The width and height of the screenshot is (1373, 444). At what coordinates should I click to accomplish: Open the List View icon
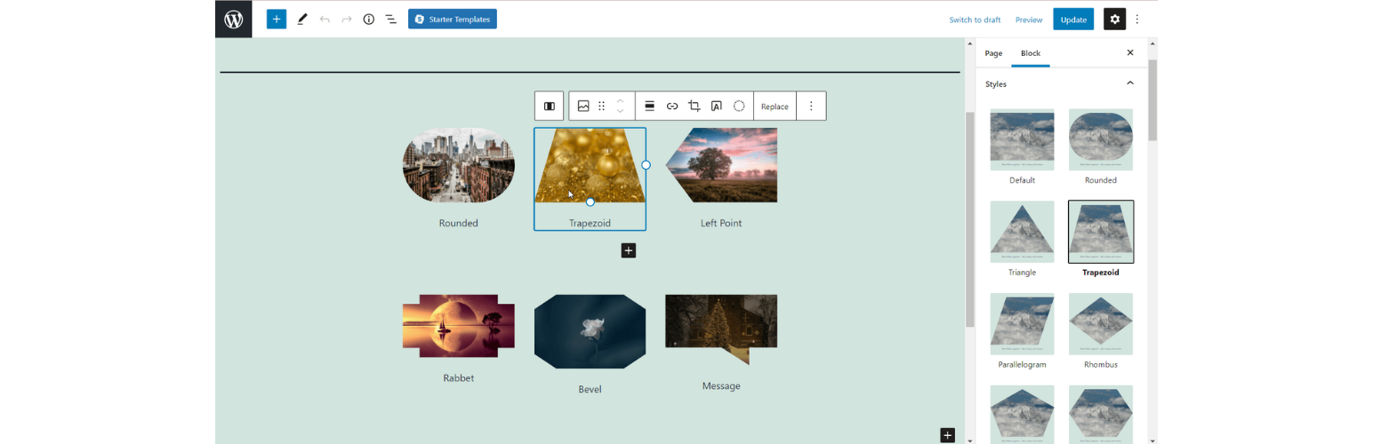coord(391,19)
